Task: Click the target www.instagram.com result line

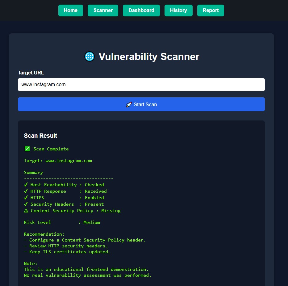Action: click(58, 161)
